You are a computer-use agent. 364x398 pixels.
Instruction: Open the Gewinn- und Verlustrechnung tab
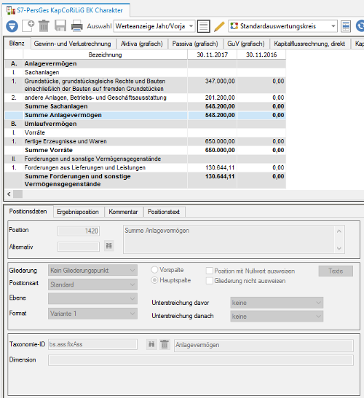[x=72, y=44]
